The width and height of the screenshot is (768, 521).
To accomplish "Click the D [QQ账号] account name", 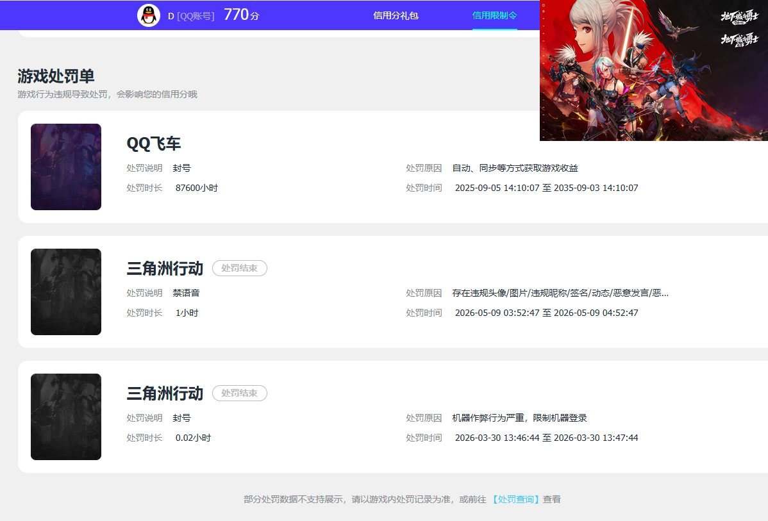I will tap(191, 16).
